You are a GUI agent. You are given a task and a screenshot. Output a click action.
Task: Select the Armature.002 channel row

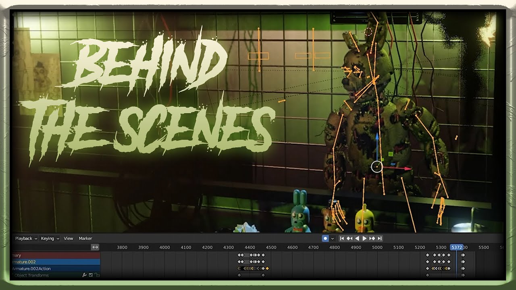(56, 262)
